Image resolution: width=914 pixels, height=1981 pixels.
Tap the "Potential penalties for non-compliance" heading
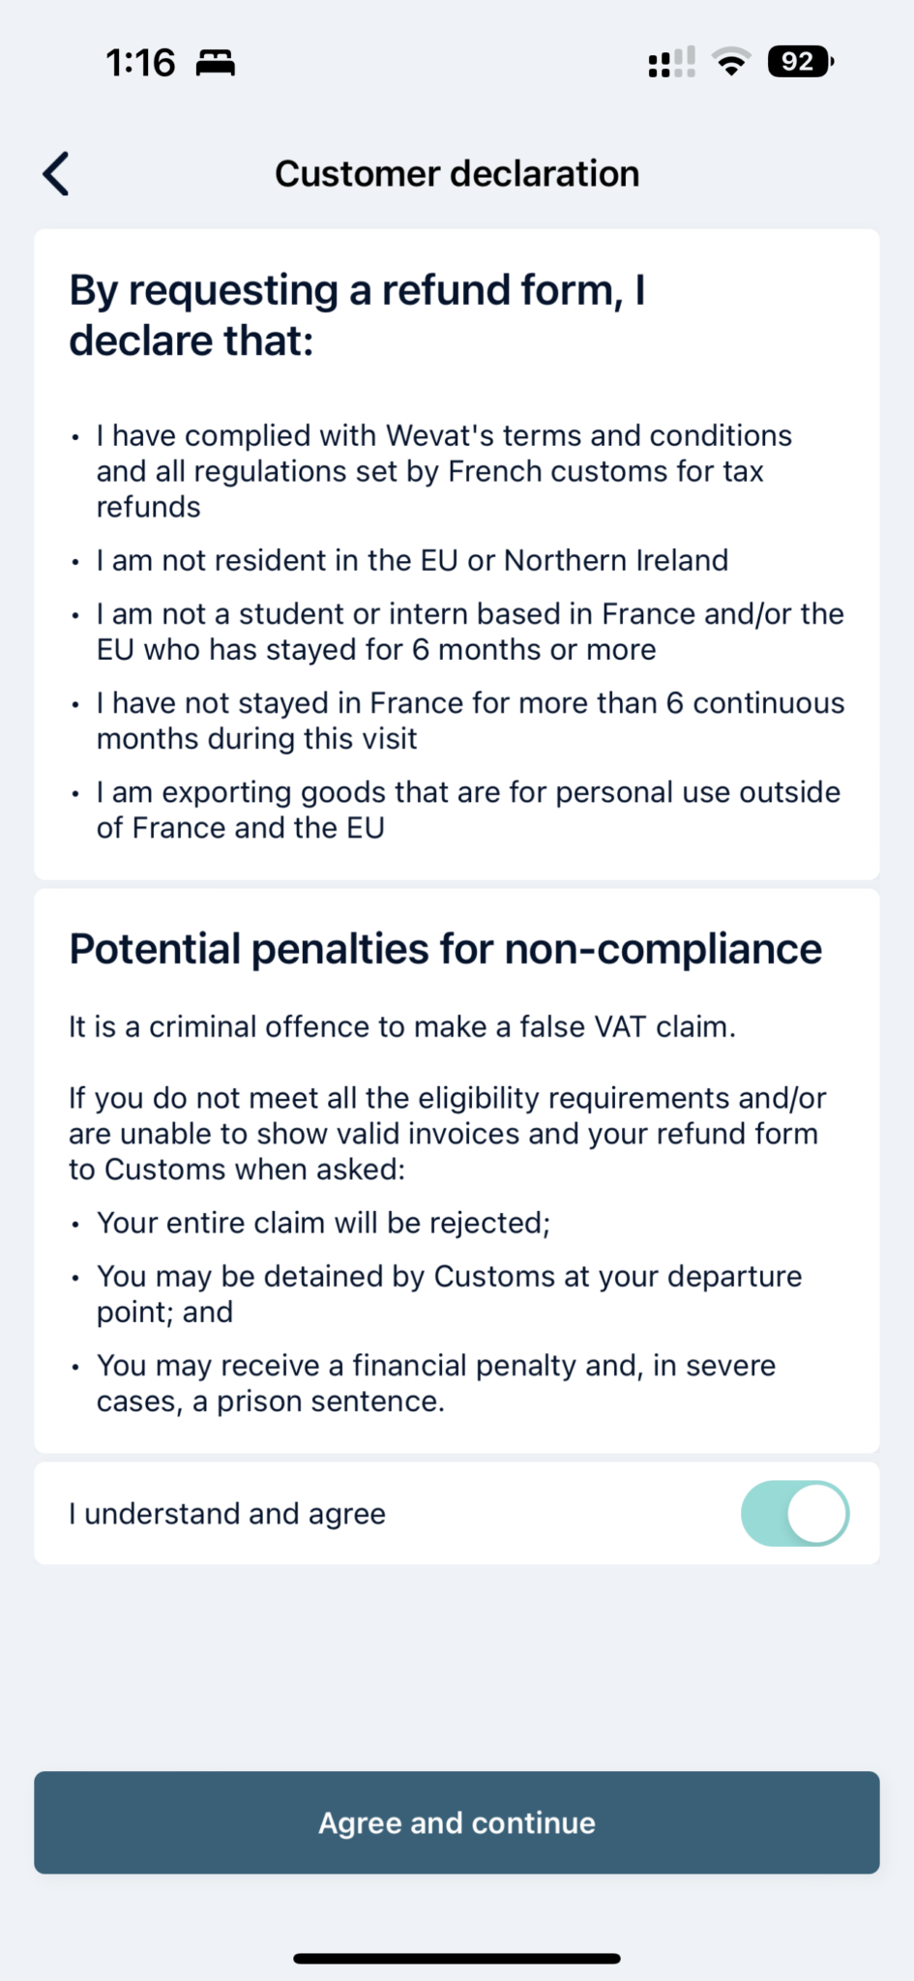point(445,949)
